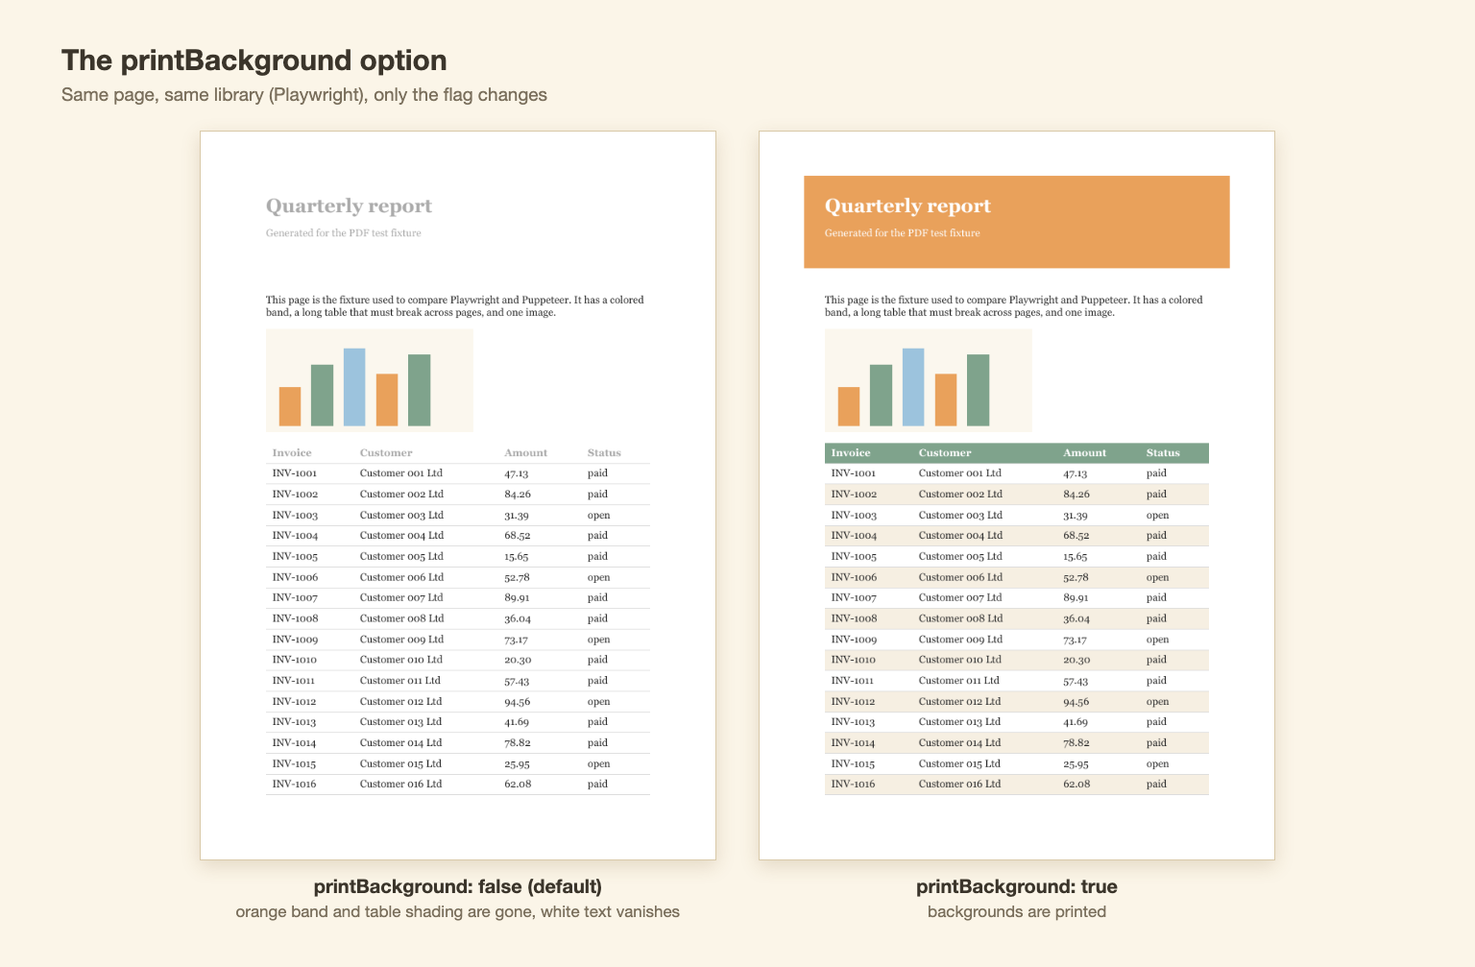Click the gray 'Status' header in the unshaded table

click(604, 453)
